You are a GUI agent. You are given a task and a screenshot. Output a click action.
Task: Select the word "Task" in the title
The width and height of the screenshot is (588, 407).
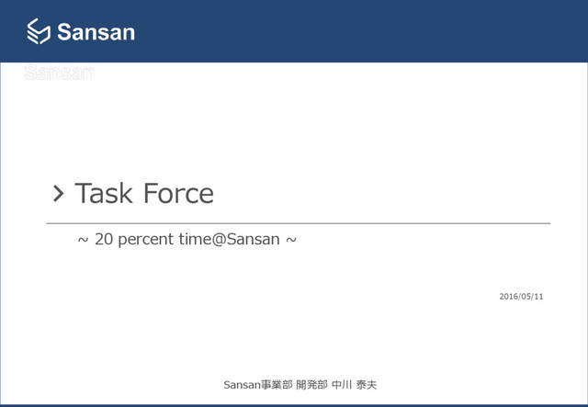click(x=104, y=194)
